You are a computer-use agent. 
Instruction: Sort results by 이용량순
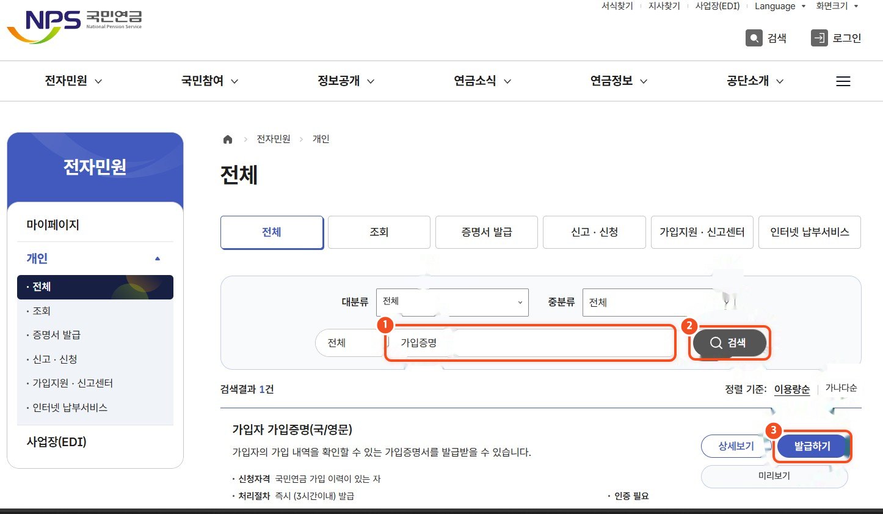pyautogui.click(x=792, y=389)
